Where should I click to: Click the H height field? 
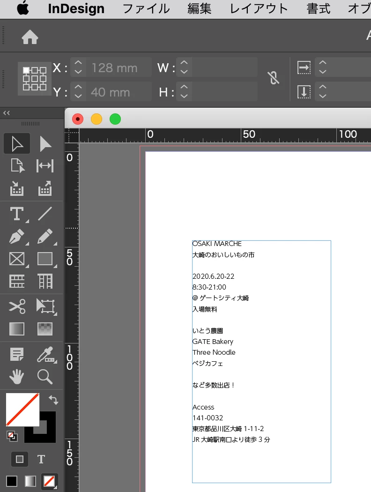[x=224, y=92]
